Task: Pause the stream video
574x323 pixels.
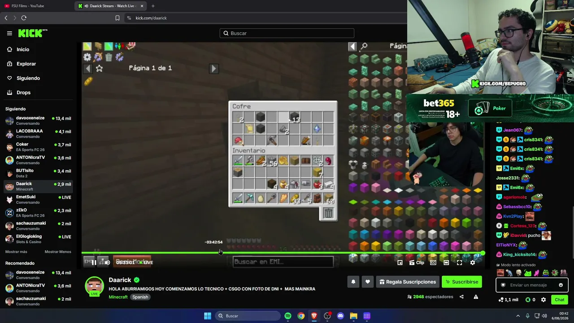Action: (94, 262)
